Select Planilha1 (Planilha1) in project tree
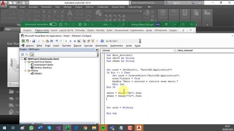Screen dimensions: 234x131 point(43,68)
